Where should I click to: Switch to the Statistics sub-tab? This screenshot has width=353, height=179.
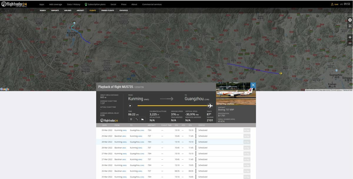tap(124, 10)
